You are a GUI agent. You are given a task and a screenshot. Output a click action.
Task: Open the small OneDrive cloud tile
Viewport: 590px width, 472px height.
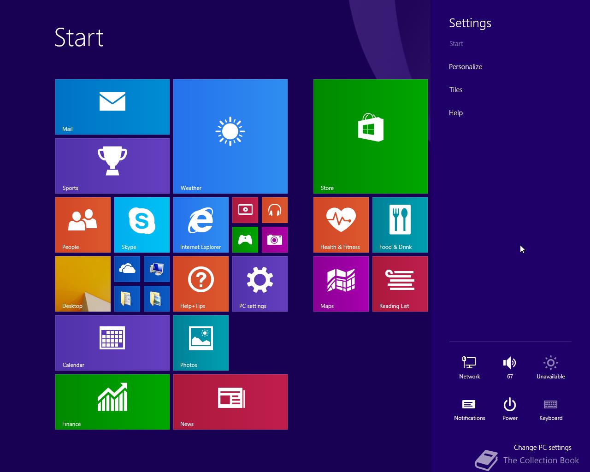127,269
